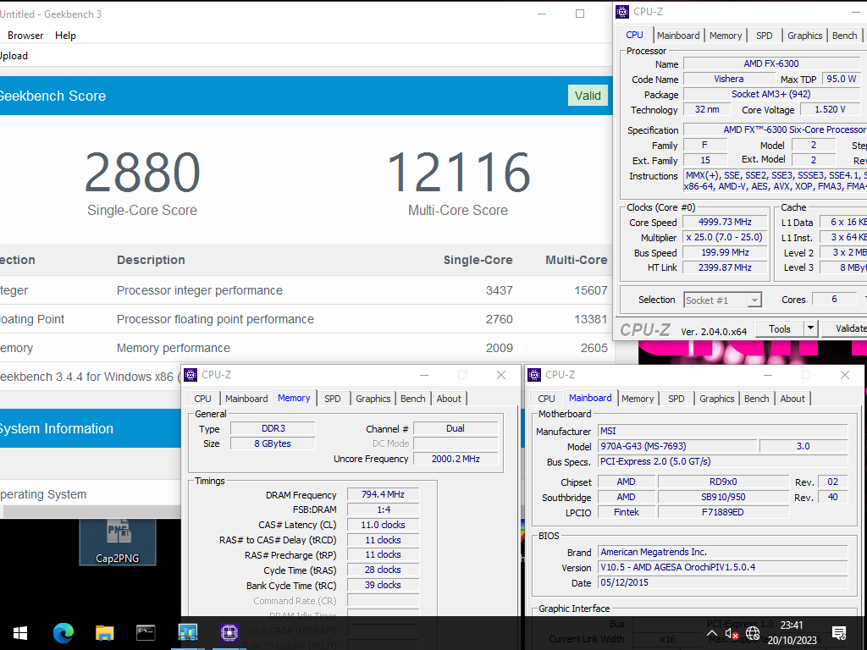Open the Help menu in Geekbench
This screenshot has width=867, height=650.
[x=65, y=36]
